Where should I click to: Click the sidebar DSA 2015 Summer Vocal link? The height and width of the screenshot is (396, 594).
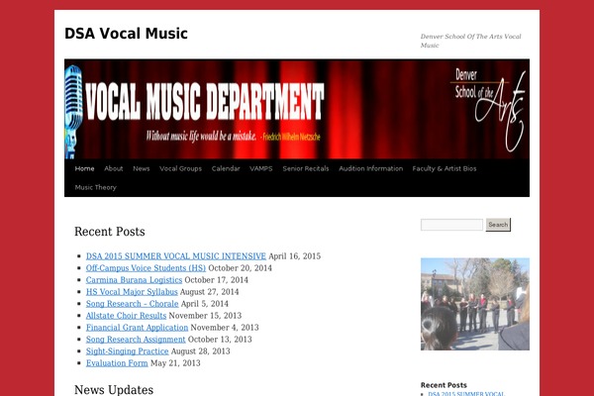[466, 394]
